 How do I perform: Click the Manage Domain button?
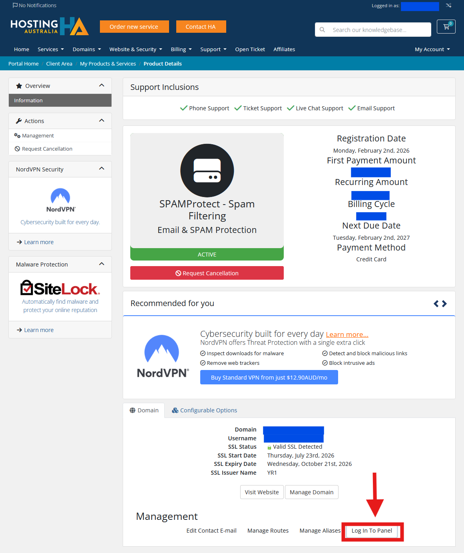point(312,492)
